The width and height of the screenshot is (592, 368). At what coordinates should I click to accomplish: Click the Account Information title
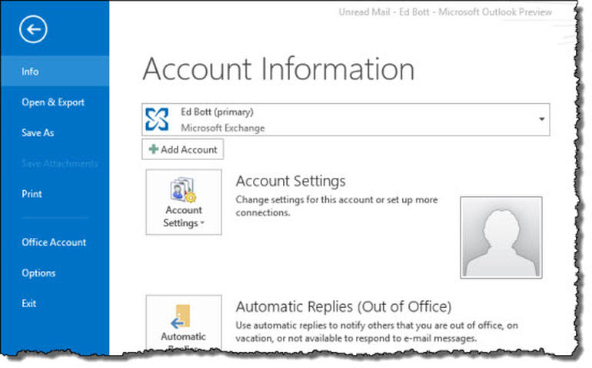(x=278, y=69)
